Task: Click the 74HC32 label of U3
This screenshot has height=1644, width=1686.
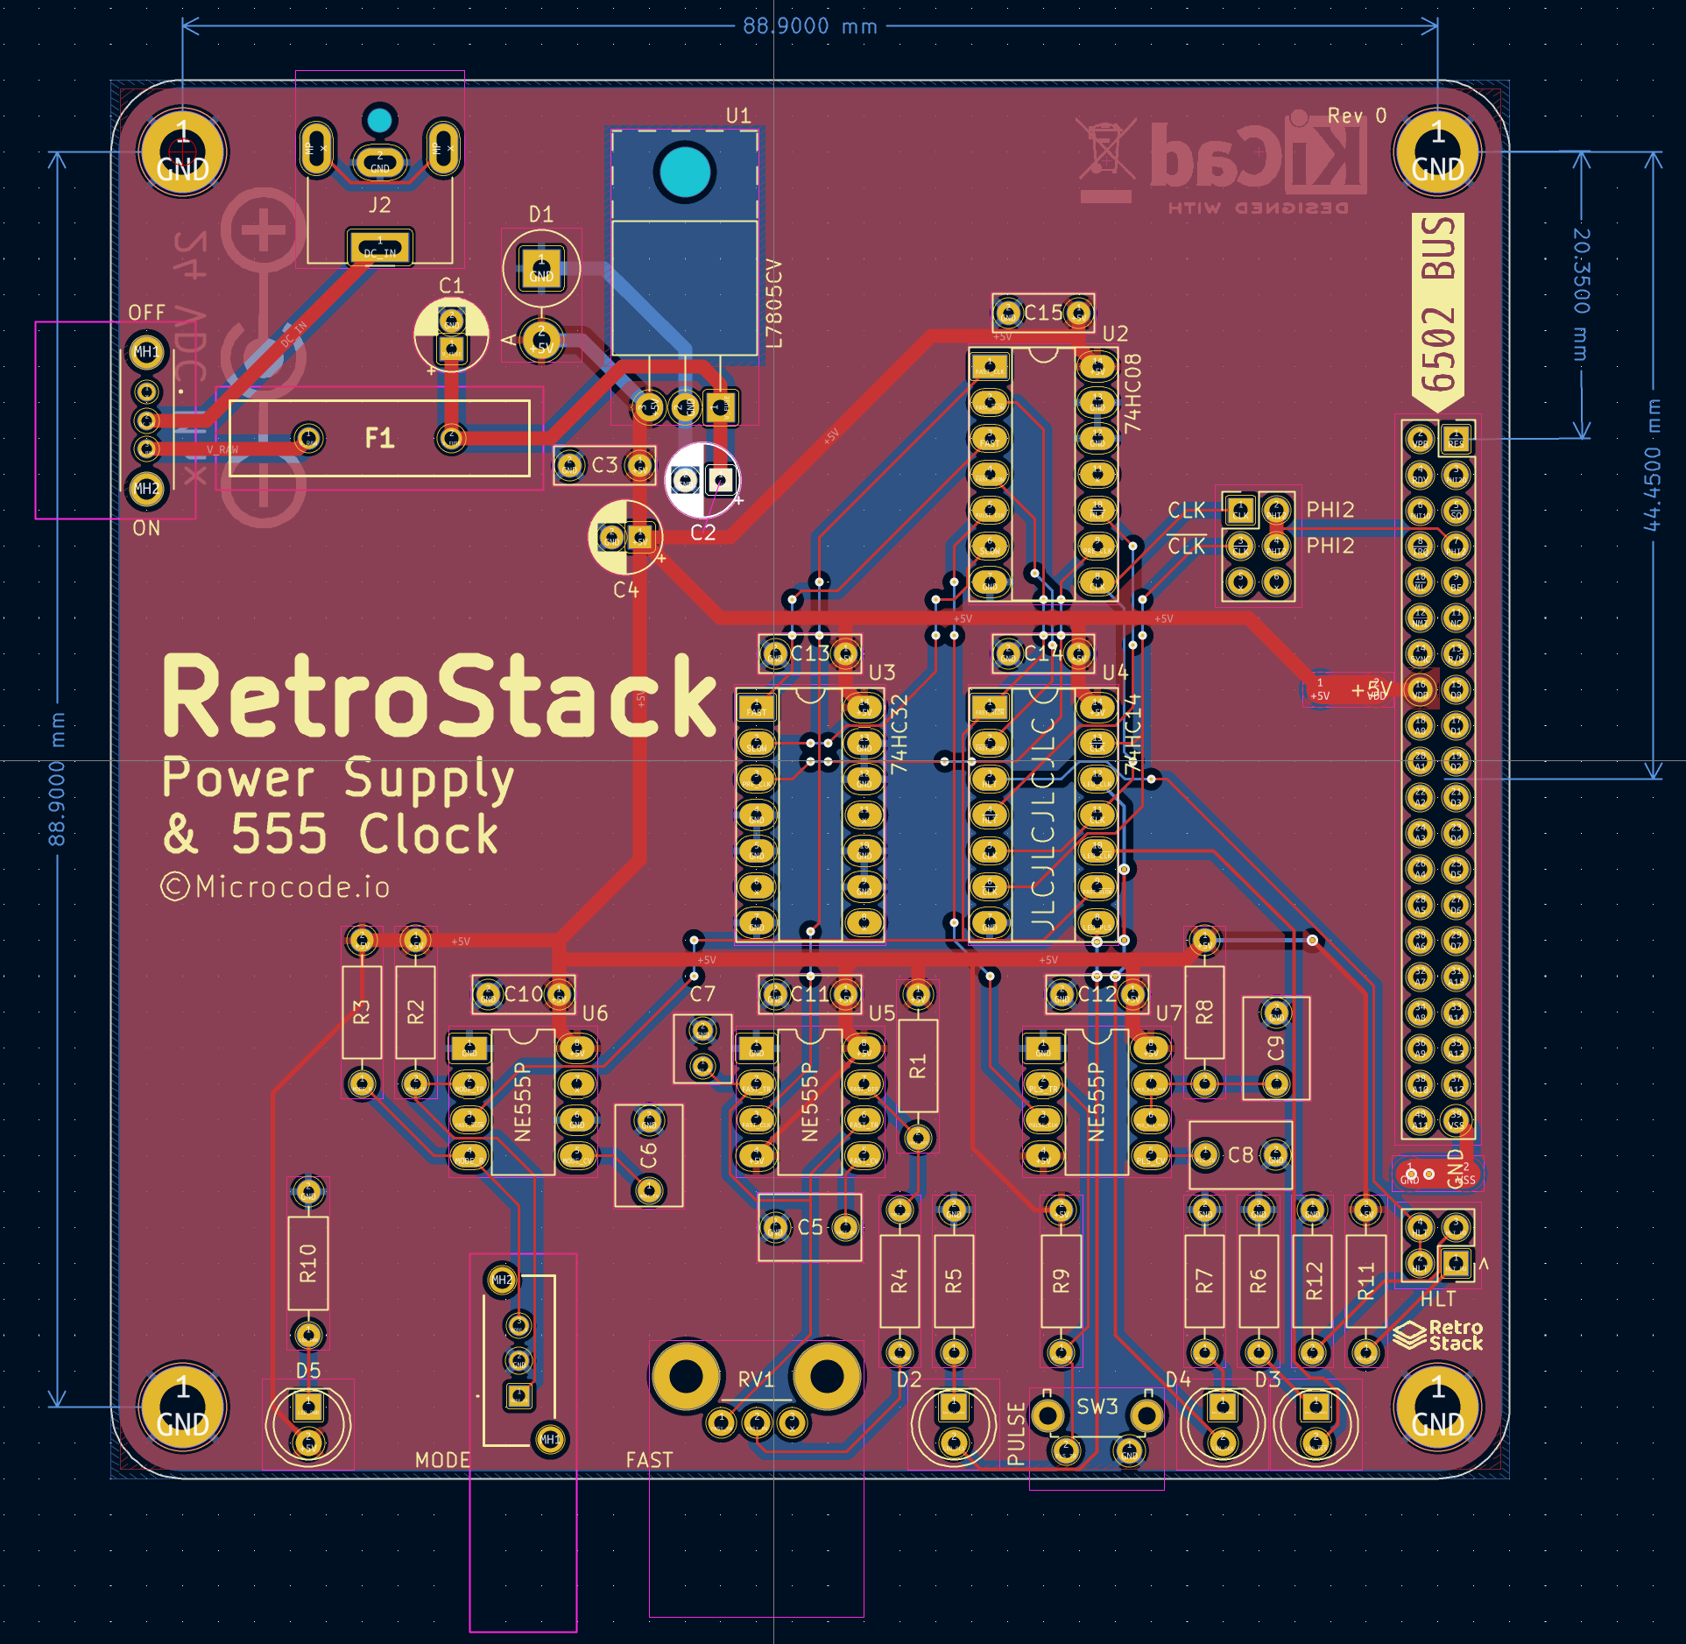Action: coord(899,733)
